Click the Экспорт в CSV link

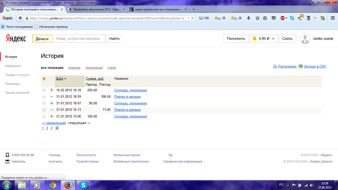point(315,67)
